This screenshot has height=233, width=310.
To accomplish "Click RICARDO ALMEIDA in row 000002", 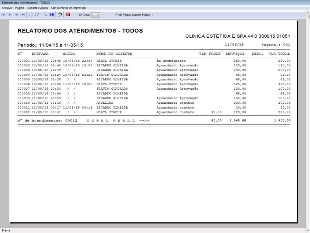I will (x=112, y=65).
